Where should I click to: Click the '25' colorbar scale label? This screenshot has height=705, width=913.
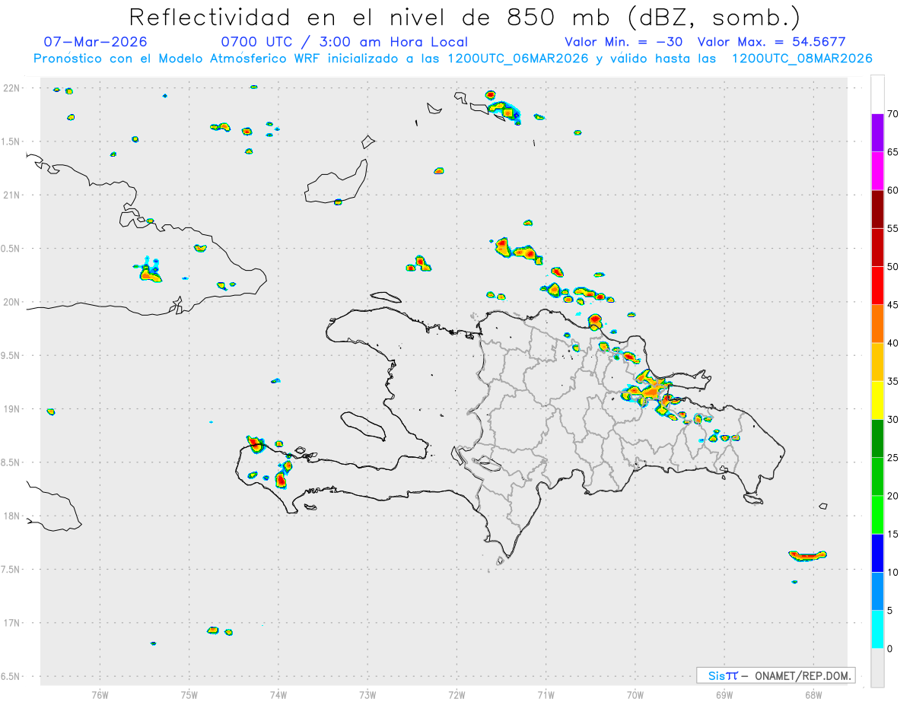tap(892, 458)
